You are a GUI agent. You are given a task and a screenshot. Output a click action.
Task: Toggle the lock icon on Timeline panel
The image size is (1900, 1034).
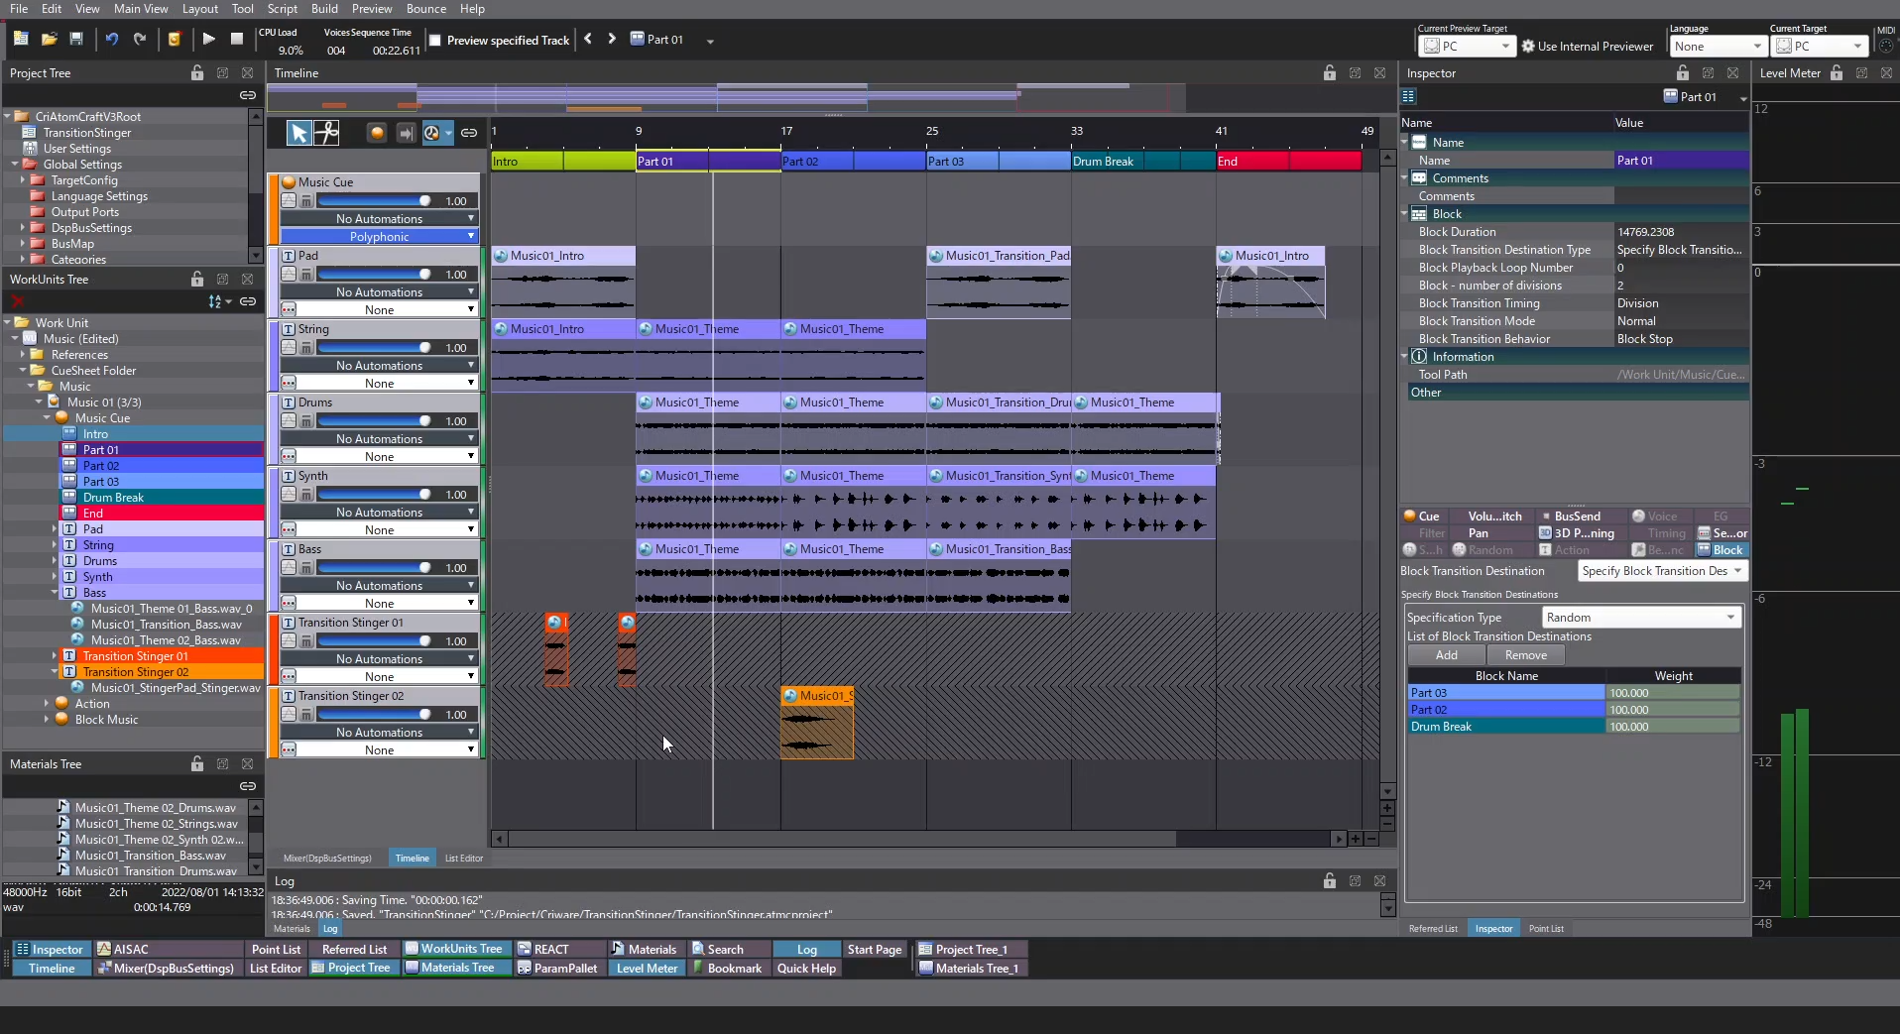click(1330, 73)
